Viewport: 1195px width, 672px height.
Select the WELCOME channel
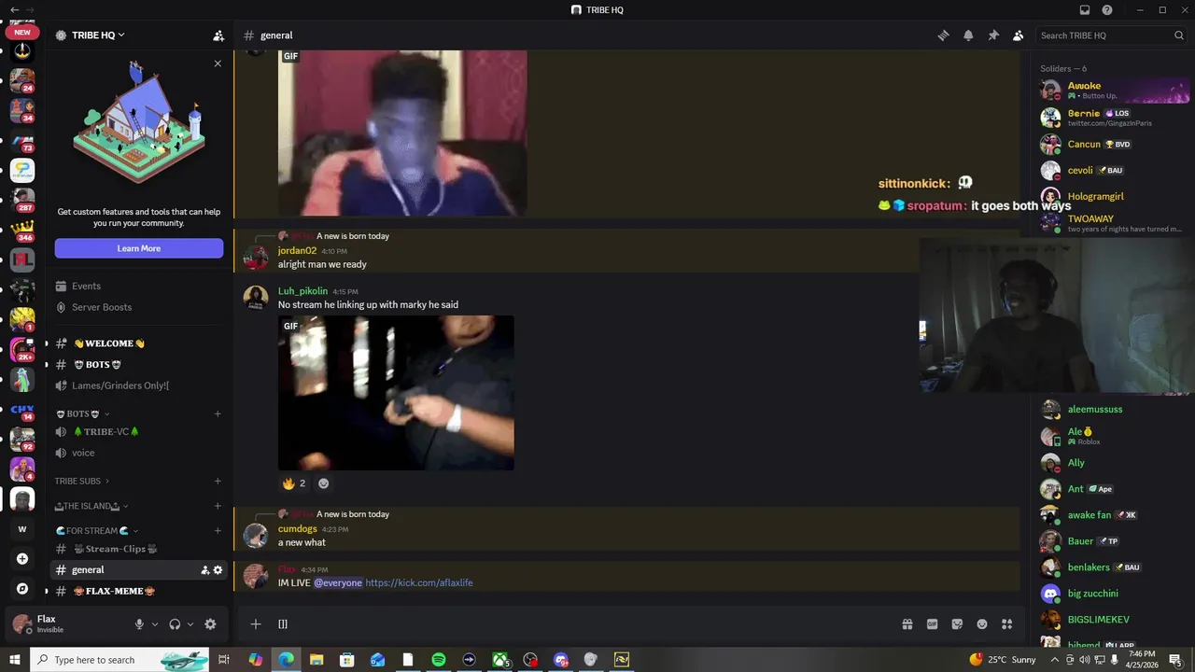point(138,343)
